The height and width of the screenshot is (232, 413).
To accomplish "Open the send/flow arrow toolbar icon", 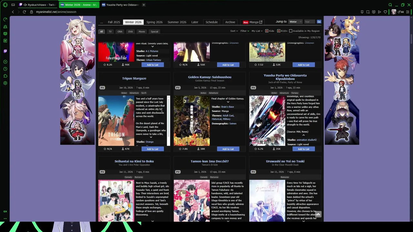I will 379,12.
